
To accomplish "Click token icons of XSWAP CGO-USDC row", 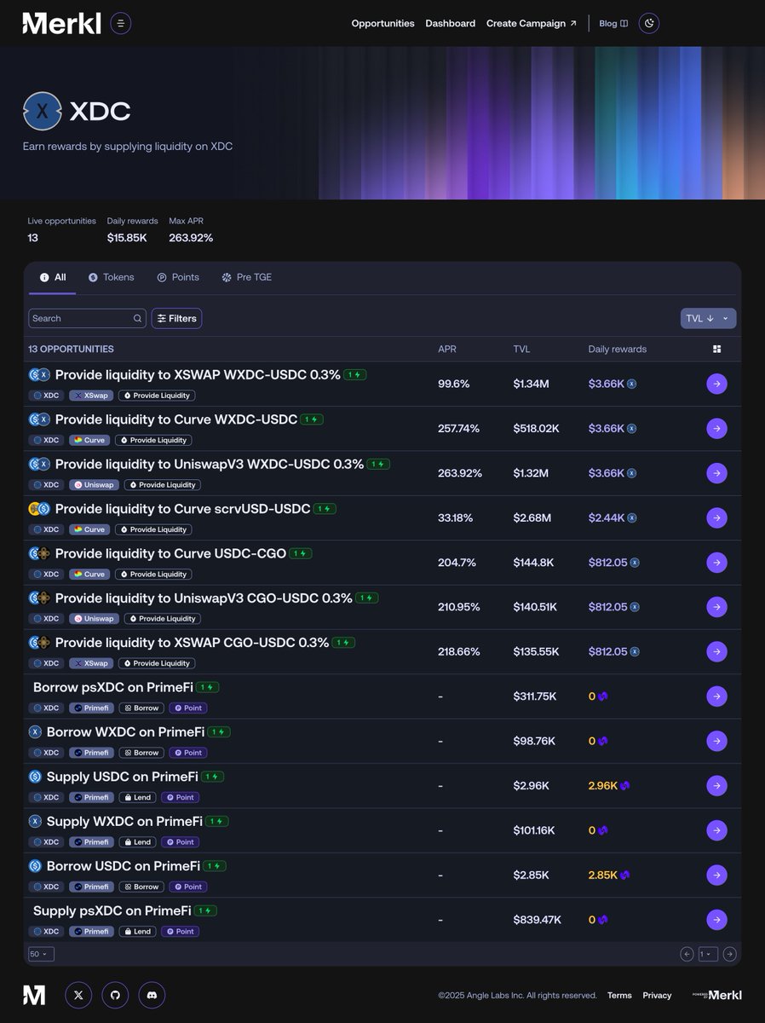I will [x=40, y=643].
